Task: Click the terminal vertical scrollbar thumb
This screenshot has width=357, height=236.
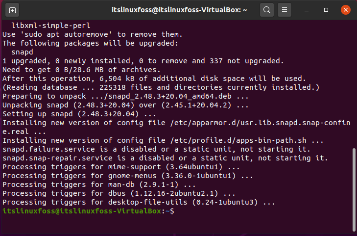Action: pos(354,189)
